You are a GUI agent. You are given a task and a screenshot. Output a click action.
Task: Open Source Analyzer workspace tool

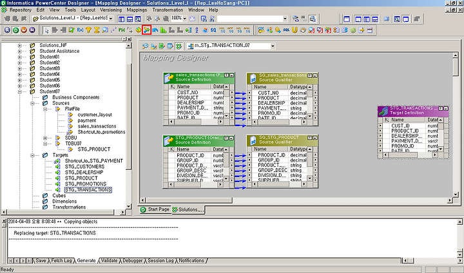point(145,46)
